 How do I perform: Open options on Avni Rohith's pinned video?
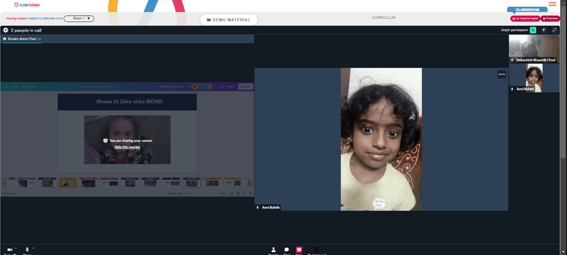click(x=502, y=74)
